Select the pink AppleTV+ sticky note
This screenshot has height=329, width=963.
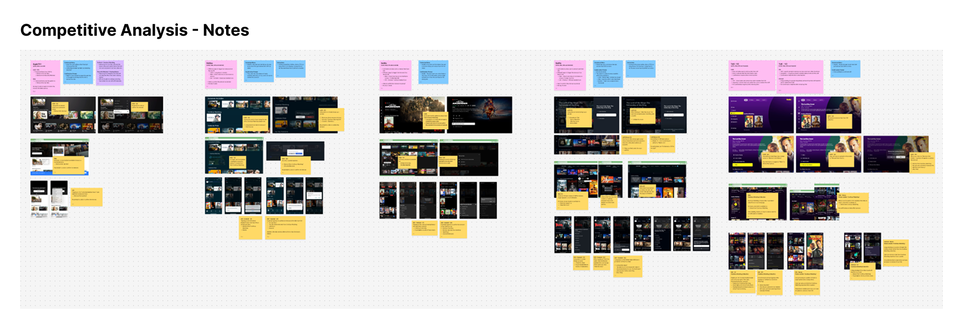(45, 77)
